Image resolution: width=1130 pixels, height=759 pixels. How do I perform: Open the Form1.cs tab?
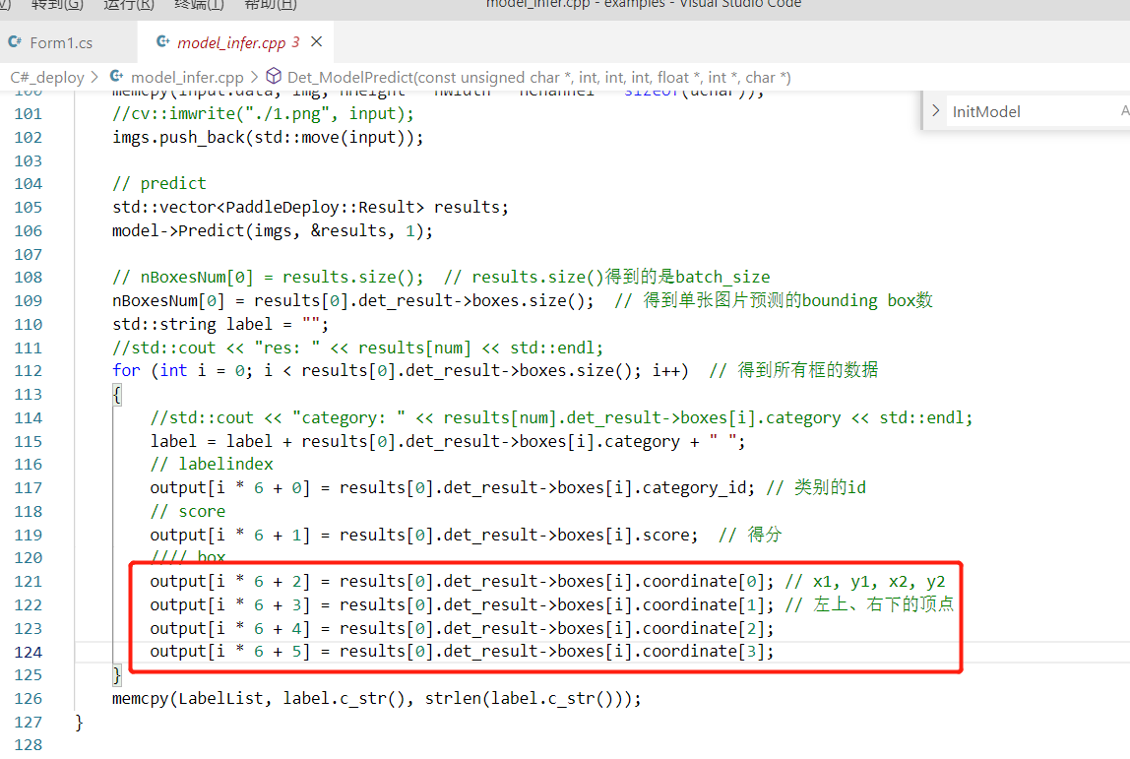coord(61,42)
